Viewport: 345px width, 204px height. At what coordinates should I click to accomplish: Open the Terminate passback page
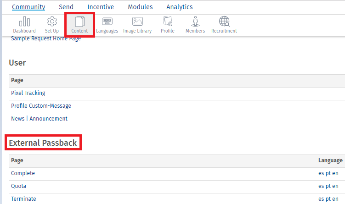pyautogui.click(x=23, y=199)
